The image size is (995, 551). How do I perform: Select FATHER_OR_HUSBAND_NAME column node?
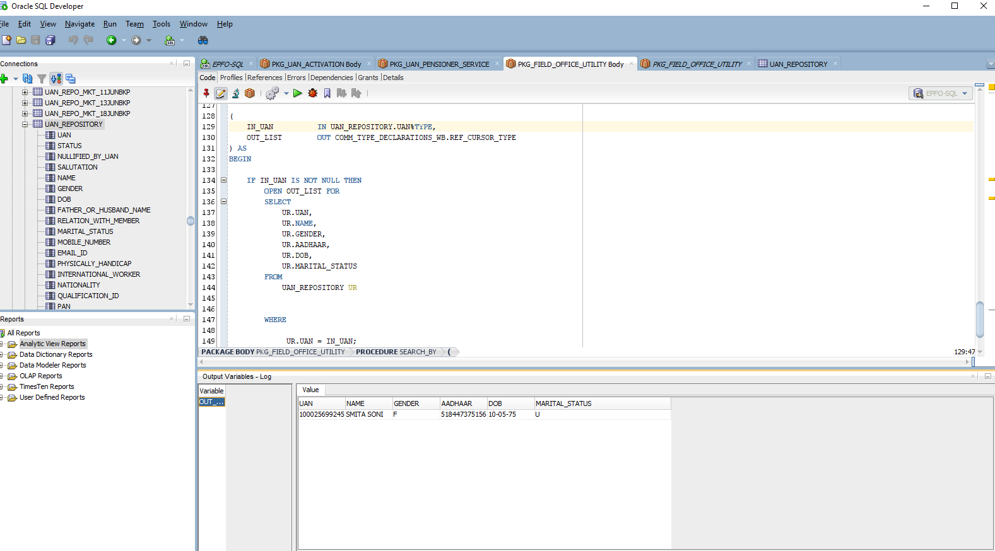pos(103,210)
